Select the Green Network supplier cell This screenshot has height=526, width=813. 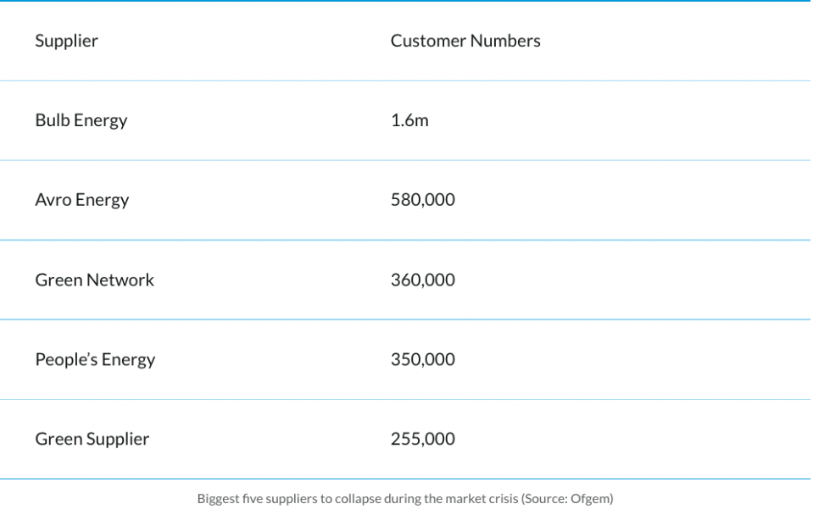pos(94,280)
